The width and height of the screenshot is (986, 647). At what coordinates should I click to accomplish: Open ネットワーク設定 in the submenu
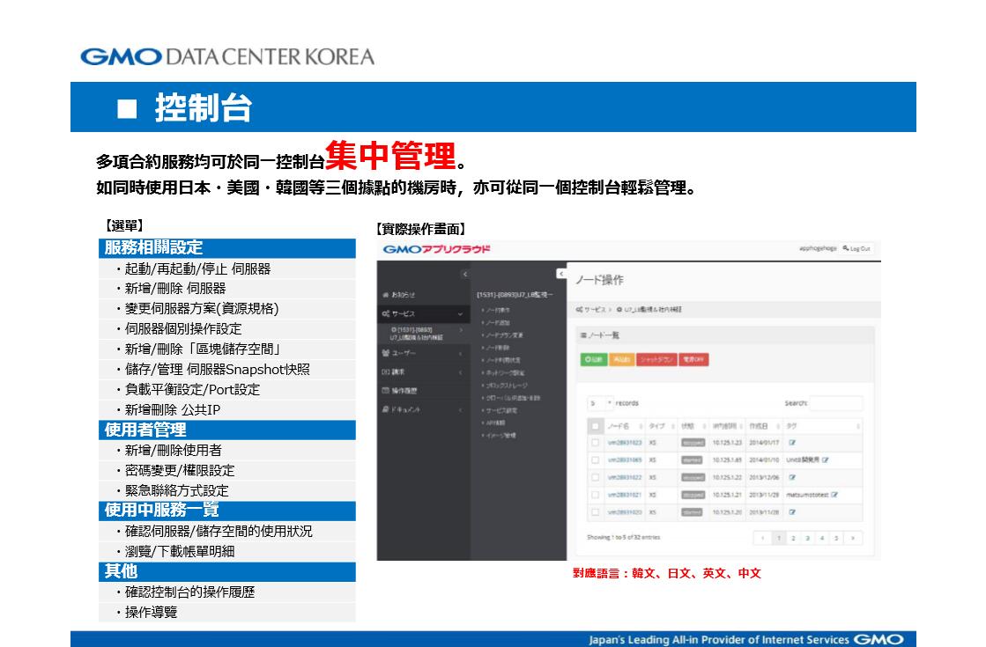pyautogui.click(x=504, y=373)
